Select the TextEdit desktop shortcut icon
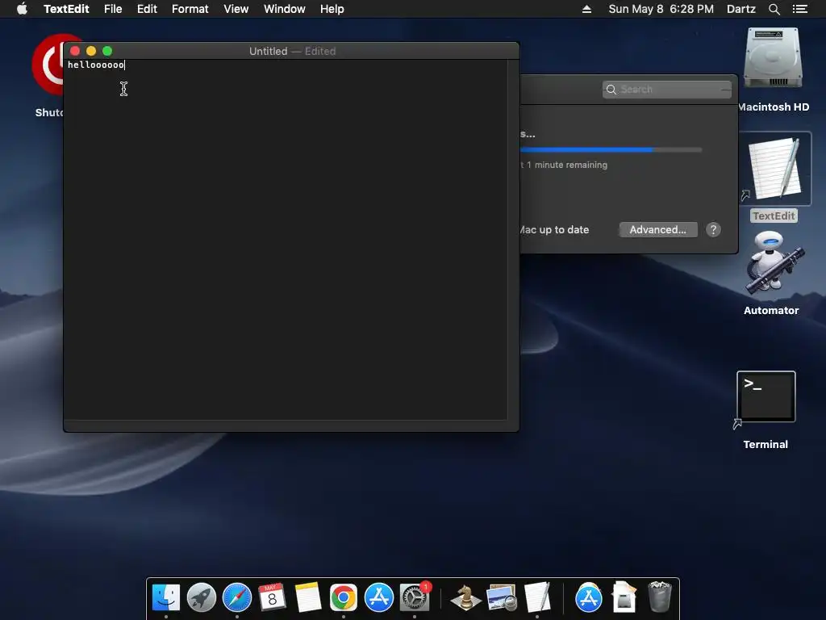The width and height of the screenshot is (826, 620). pos(775,169)
